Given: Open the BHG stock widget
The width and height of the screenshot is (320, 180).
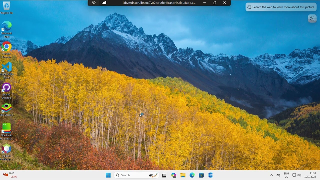Looking at the screenshot, I should (x=10, y=175).
